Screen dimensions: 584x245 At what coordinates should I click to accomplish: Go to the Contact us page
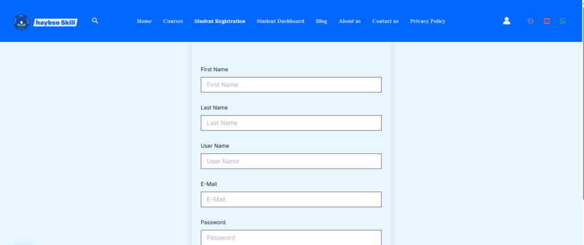point(385,21)
